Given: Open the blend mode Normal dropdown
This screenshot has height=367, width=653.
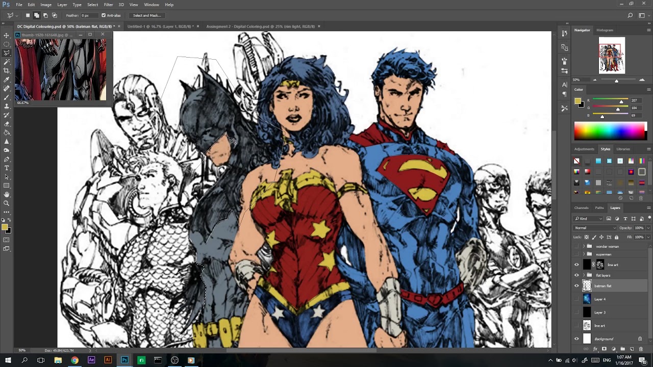Looking at the screenshot, I should [x=595, y=228].
